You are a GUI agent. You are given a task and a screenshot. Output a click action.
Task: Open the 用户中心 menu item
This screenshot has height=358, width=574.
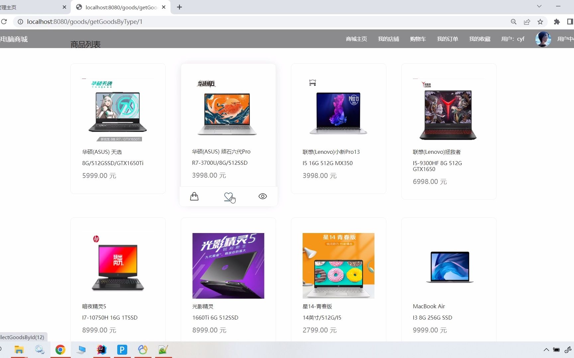point(565,39)
